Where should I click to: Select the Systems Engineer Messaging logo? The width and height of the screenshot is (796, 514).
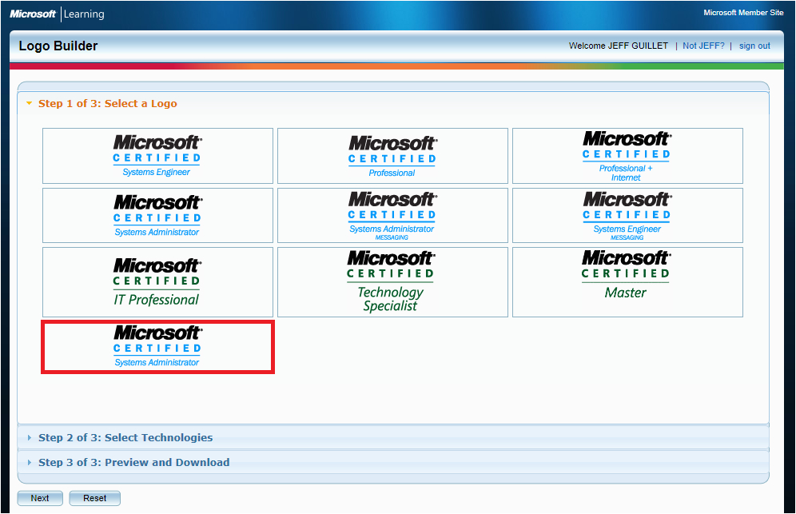[627, 215]
